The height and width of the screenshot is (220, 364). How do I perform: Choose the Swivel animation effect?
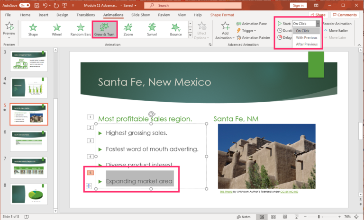(152, 29)
